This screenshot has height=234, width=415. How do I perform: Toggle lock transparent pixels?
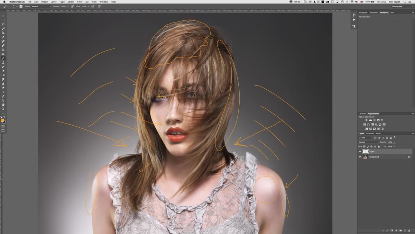point(364,146)
